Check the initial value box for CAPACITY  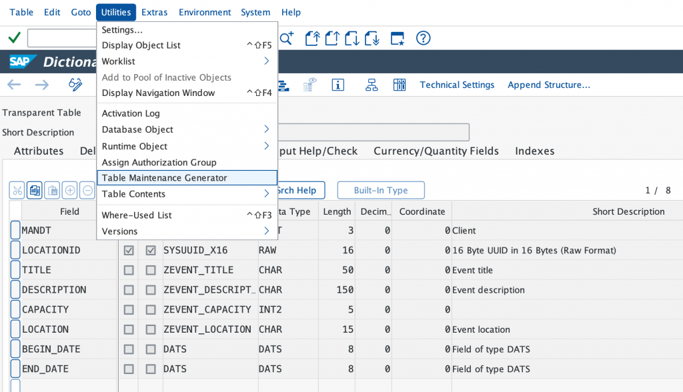pyautogui.click(x=151, y=309)
